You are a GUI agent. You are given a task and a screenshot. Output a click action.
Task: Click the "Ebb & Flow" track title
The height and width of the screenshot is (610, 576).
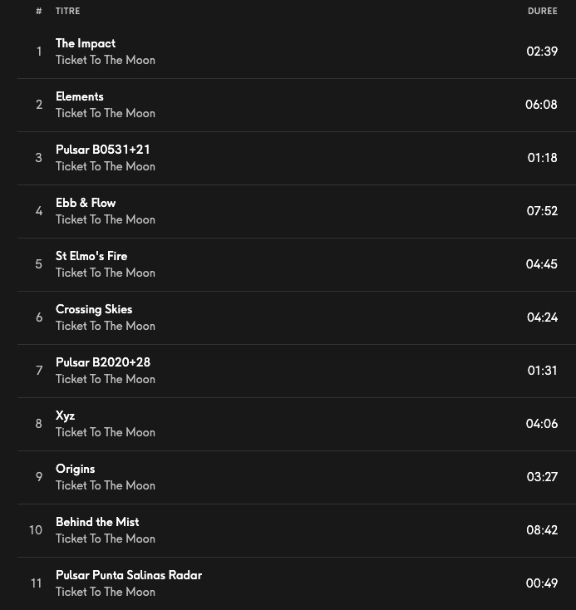(x=86, y=203)
